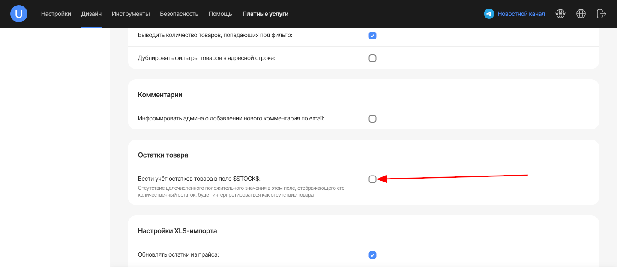Viewport: 617px width, 269px height.
Task: Click the Telegram icon in header
Action: pyautogui.click(x=489, y=14)
